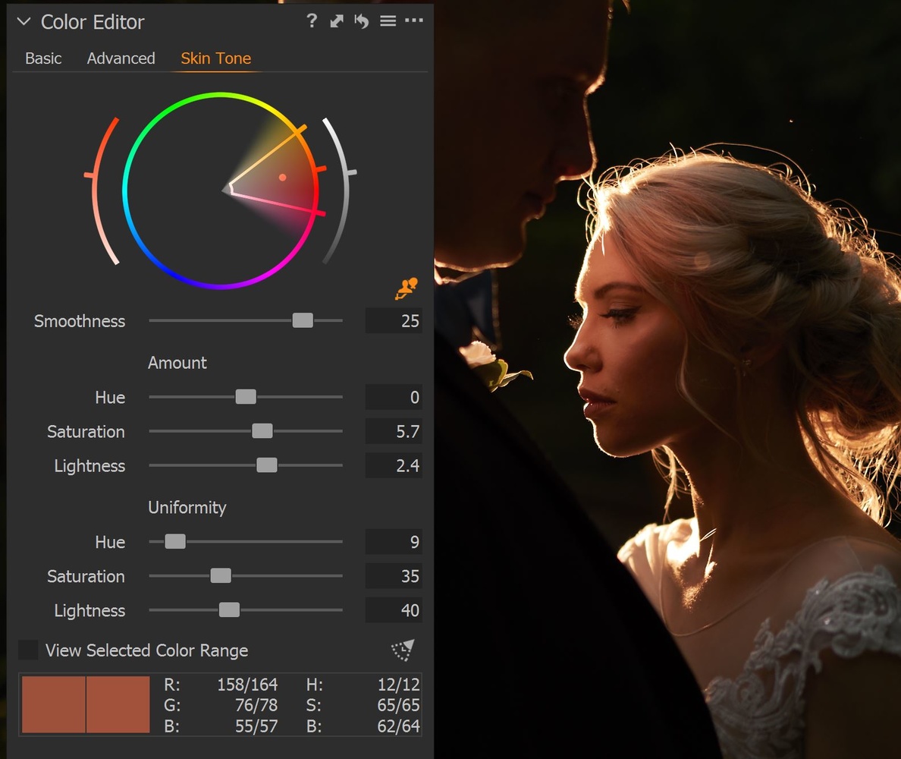
Task: Click the invert color range slice icon
Action: tap(403, 650)
